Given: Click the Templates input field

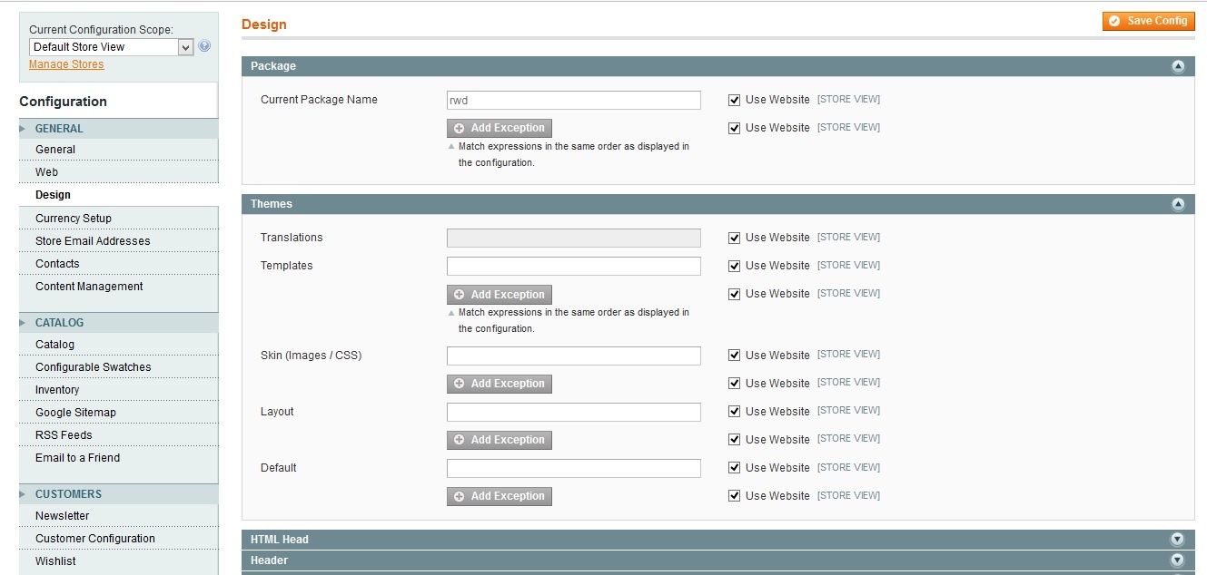Looking at the screenshot, I should (x=574, y=267).
